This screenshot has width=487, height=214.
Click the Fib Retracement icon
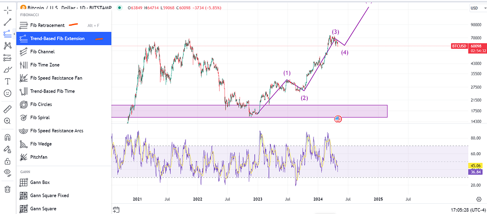pos(23,25)
